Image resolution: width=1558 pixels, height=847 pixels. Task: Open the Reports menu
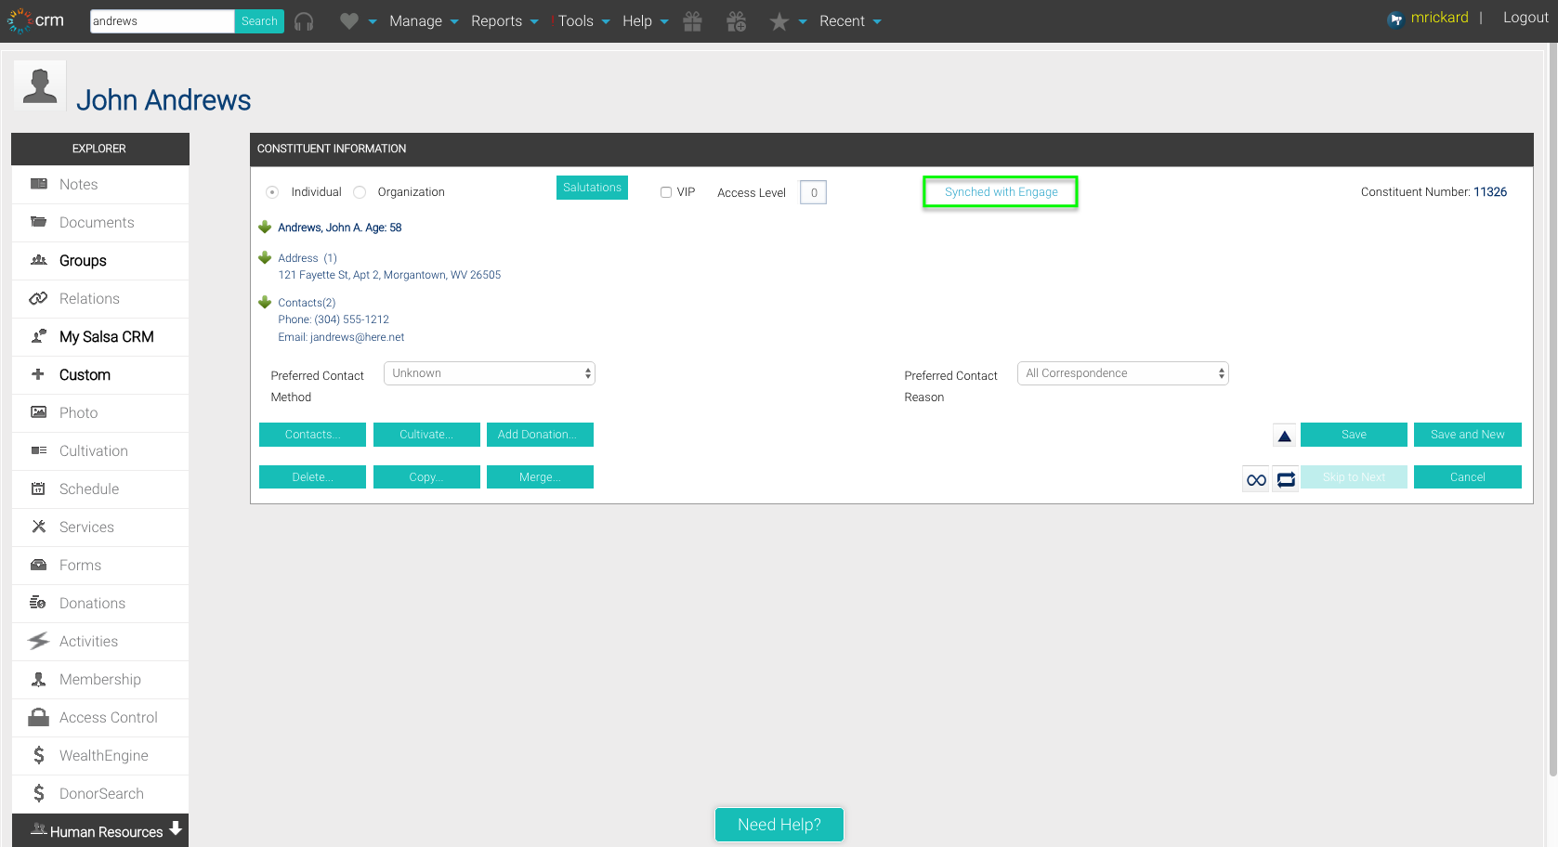(x=504, y=21)
